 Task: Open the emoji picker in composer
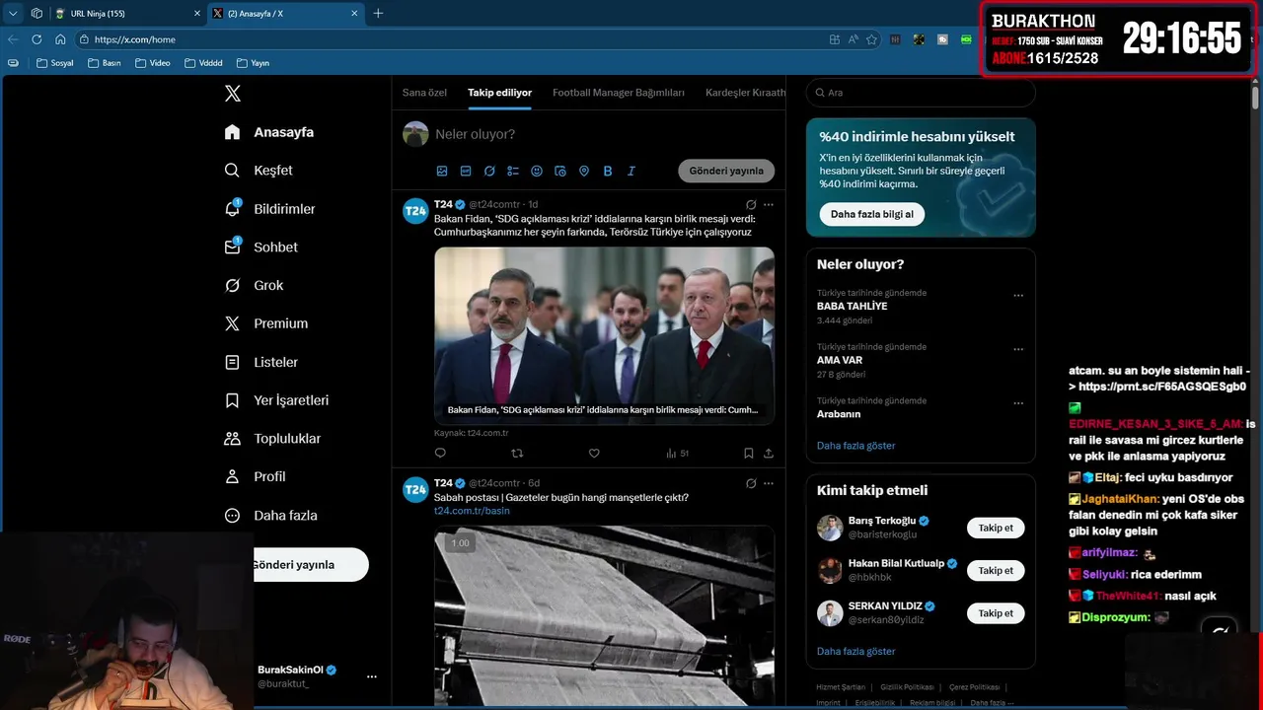[537, 171]
